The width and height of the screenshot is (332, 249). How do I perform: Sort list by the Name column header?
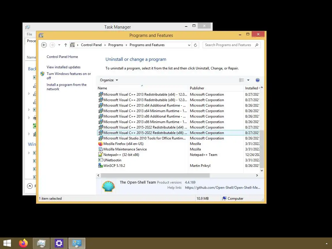coord(142,88)
